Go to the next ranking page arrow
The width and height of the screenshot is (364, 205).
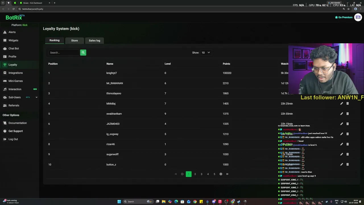click(x=221, y=174)
